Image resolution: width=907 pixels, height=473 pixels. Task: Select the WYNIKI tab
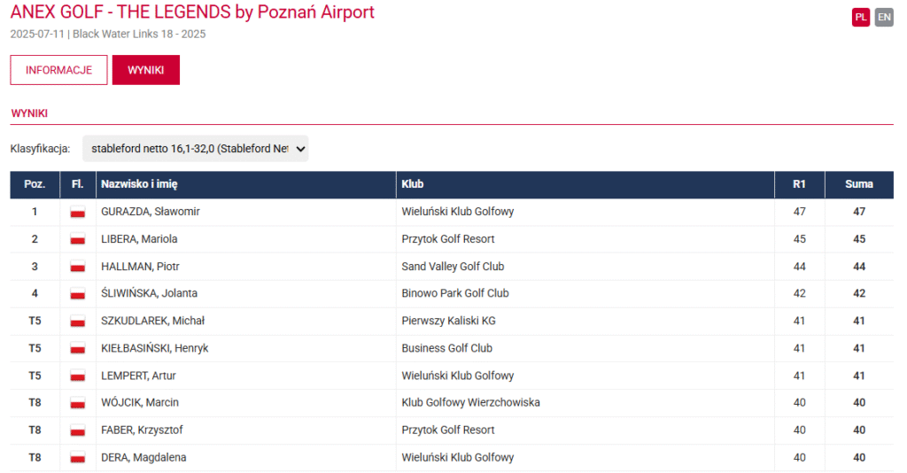click(146, 70)
